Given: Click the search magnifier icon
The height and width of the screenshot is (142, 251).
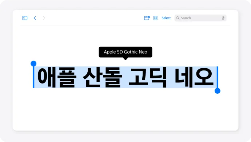Looking at the screenshot, I should [178, 18].
